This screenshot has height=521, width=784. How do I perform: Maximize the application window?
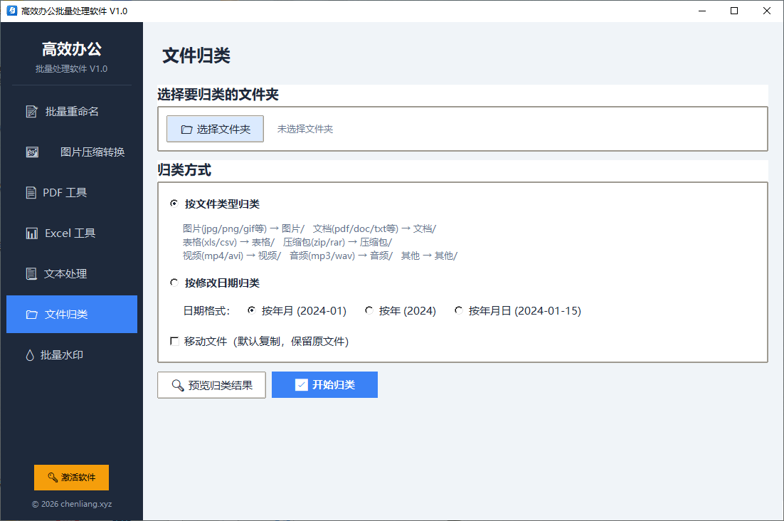[x=734, y=11]
